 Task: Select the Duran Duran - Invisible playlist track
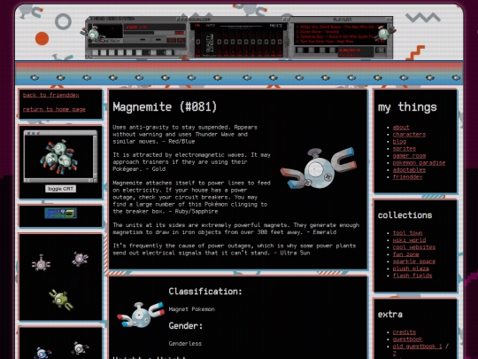click(x=318, y=32)
